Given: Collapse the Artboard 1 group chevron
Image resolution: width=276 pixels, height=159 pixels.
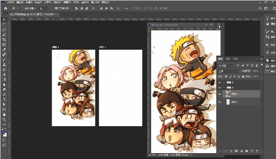Looking at the screenshot, I should [x=224, y=87].
